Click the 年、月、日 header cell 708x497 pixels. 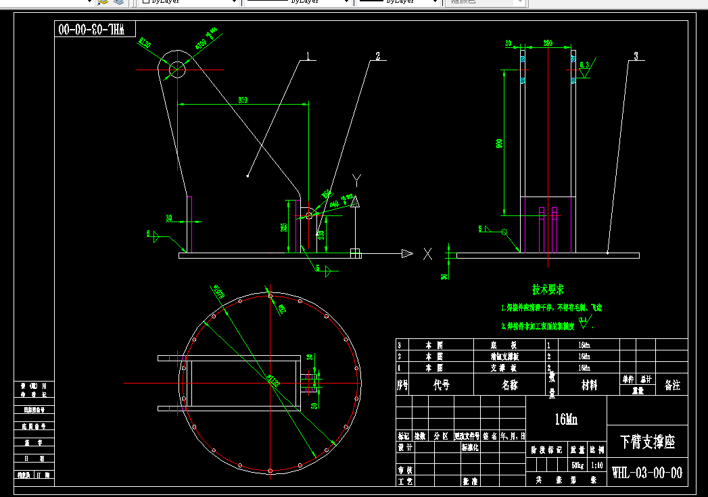point(513,436)
